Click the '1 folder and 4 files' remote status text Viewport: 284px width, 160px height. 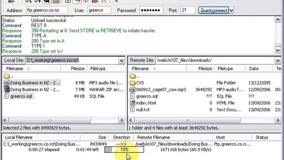tap(174, 128)
